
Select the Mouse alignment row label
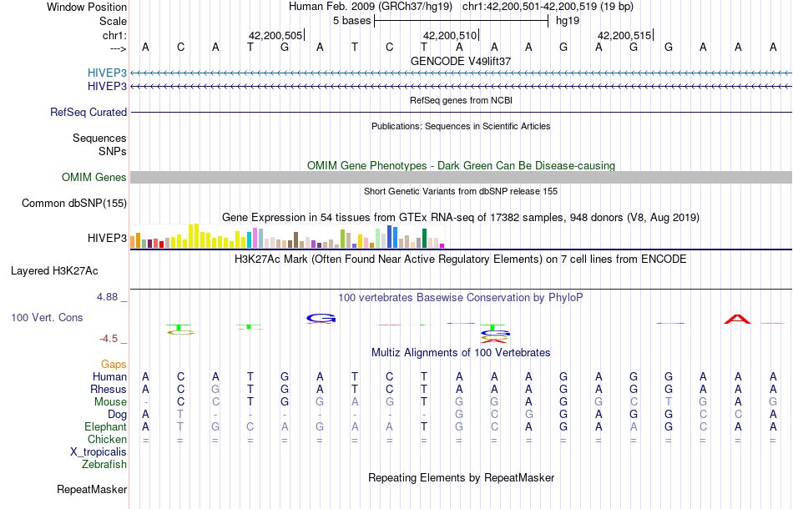[110, 402]
